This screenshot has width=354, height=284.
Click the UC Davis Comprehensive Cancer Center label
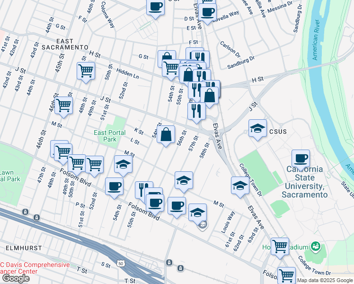tap(35, 268)
